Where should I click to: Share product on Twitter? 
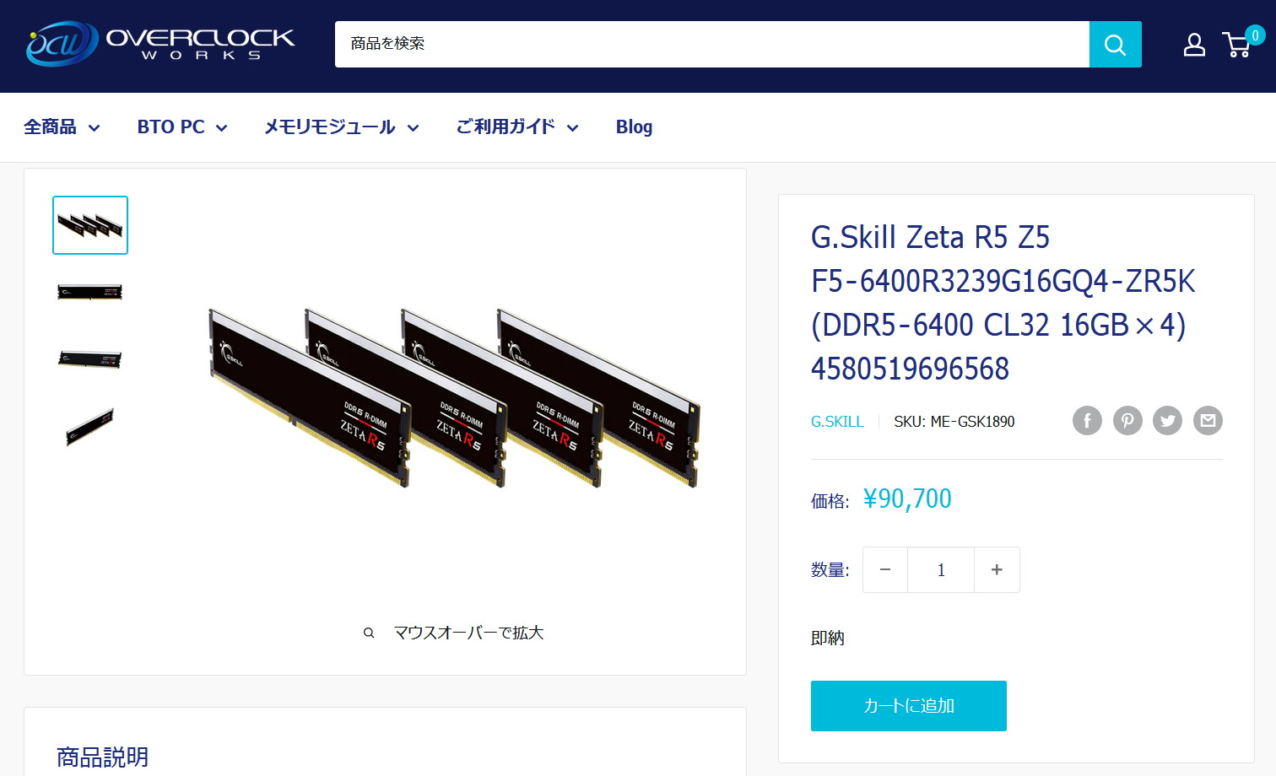coord(1168,420)
